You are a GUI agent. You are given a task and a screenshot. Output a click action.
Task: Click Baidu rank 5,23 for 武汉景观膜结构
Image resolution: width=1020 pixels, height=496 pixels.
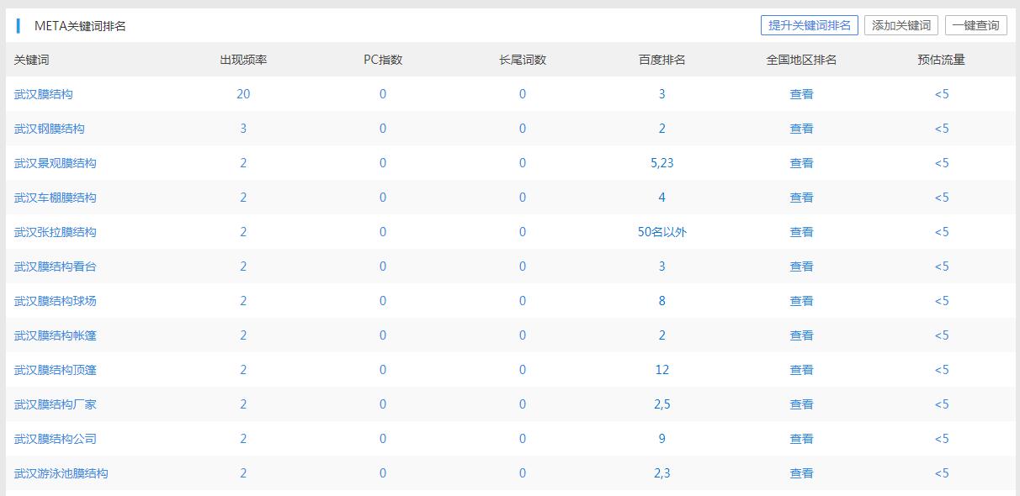coord(661,163)
